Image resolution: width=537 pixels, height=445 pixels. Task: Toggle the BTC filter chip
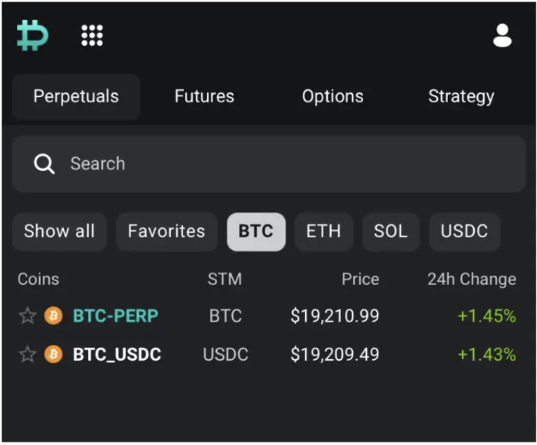tap(256, 231)
